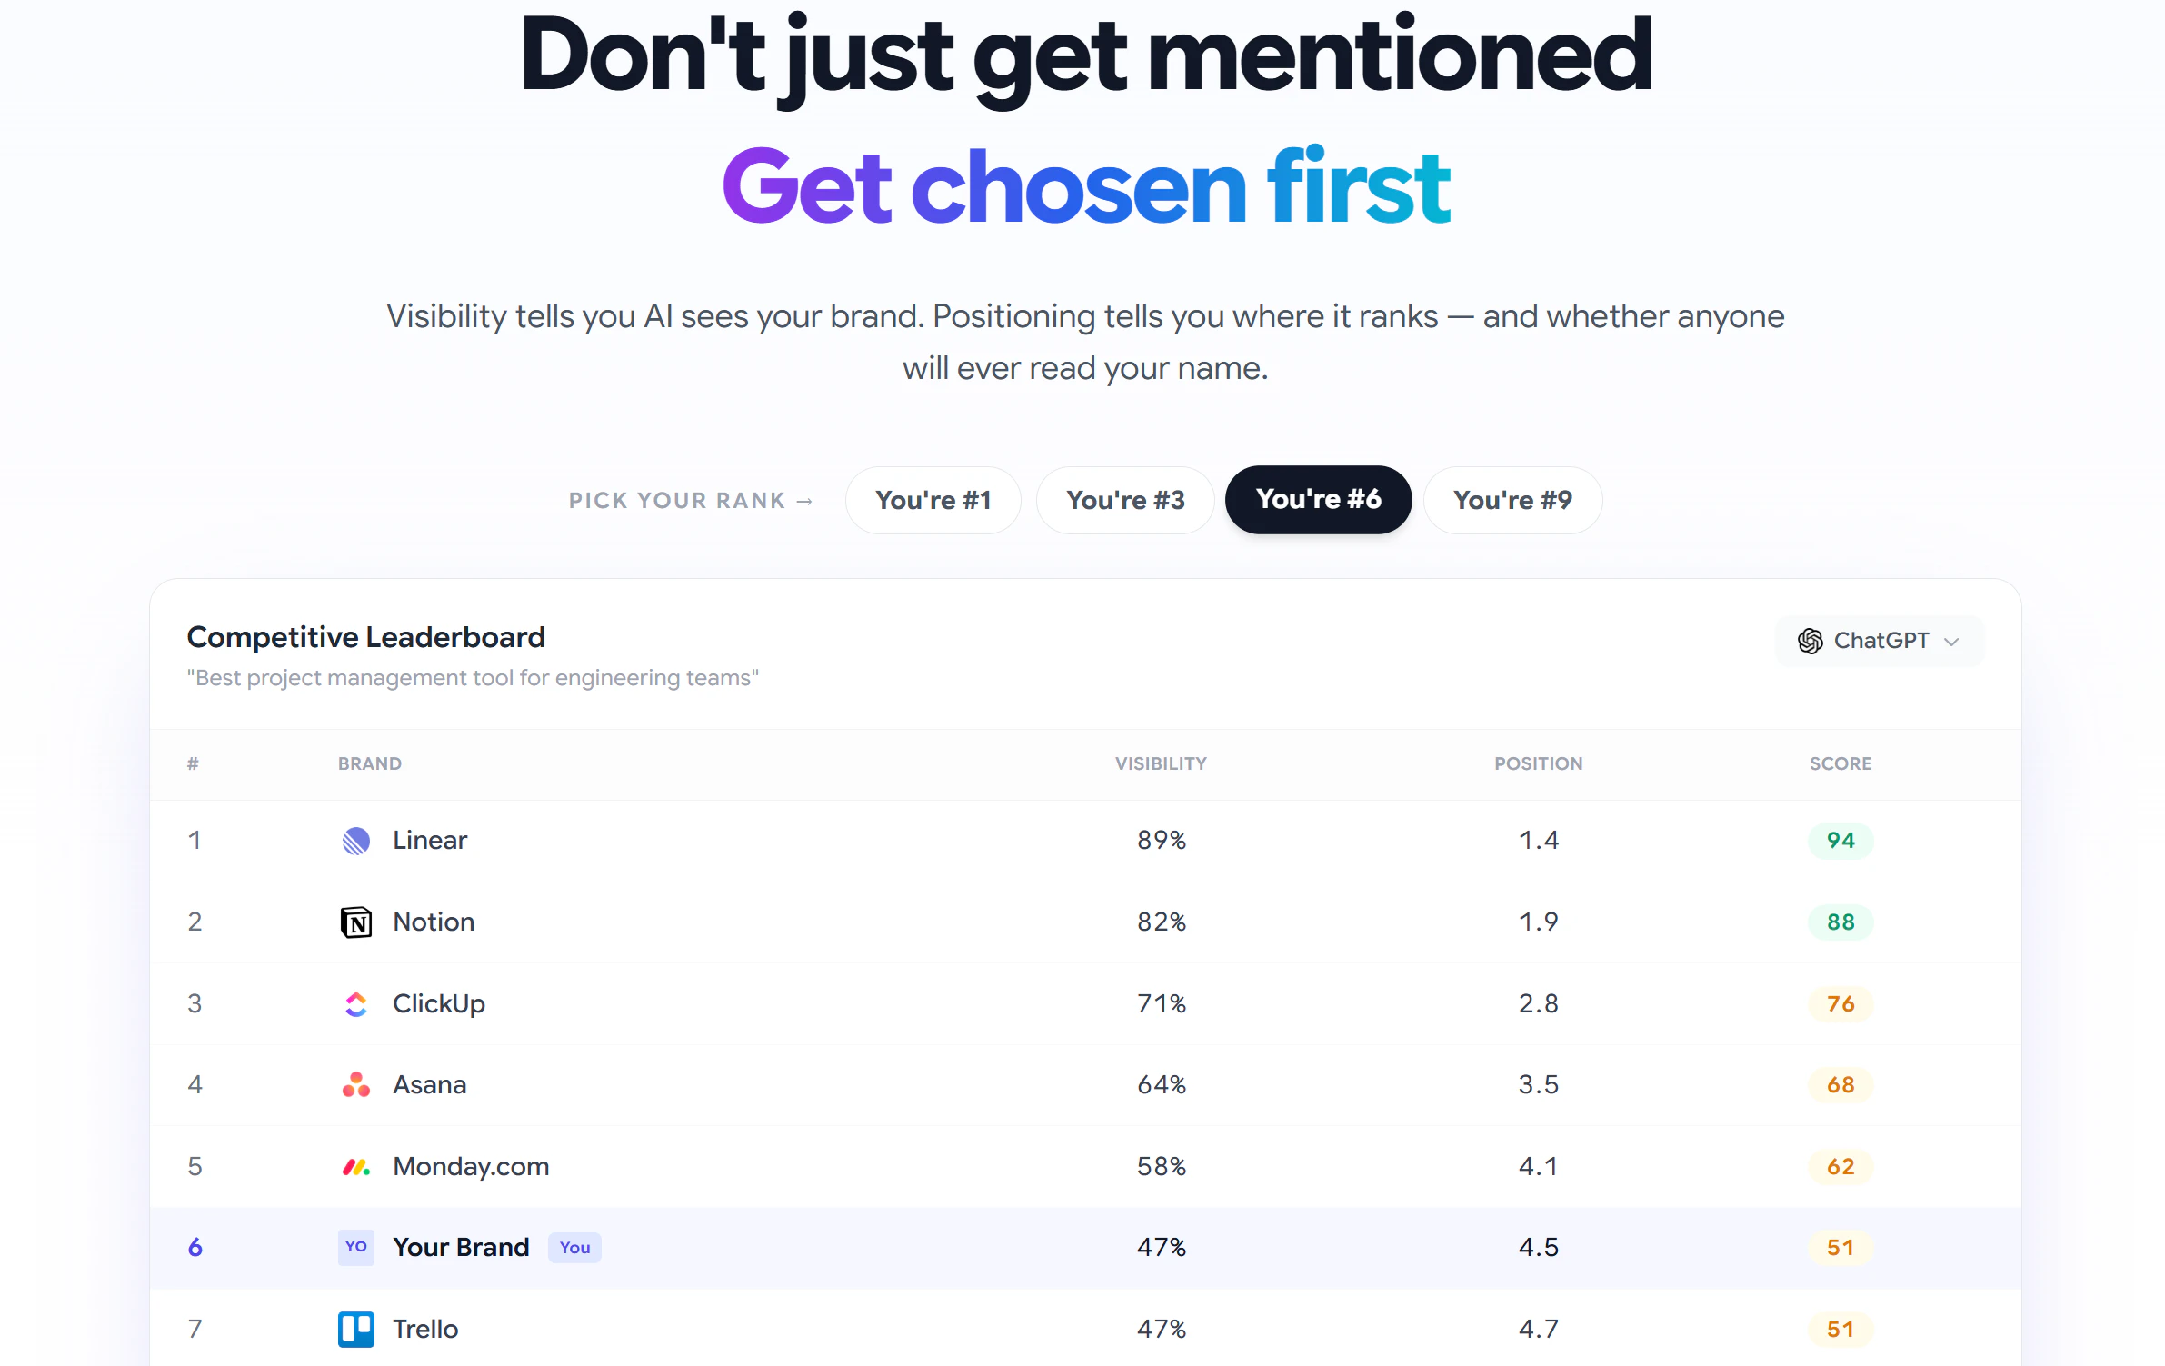Click the YO avatar next to Your Brand
2165x1366 pixels.
click(356, 1247)
